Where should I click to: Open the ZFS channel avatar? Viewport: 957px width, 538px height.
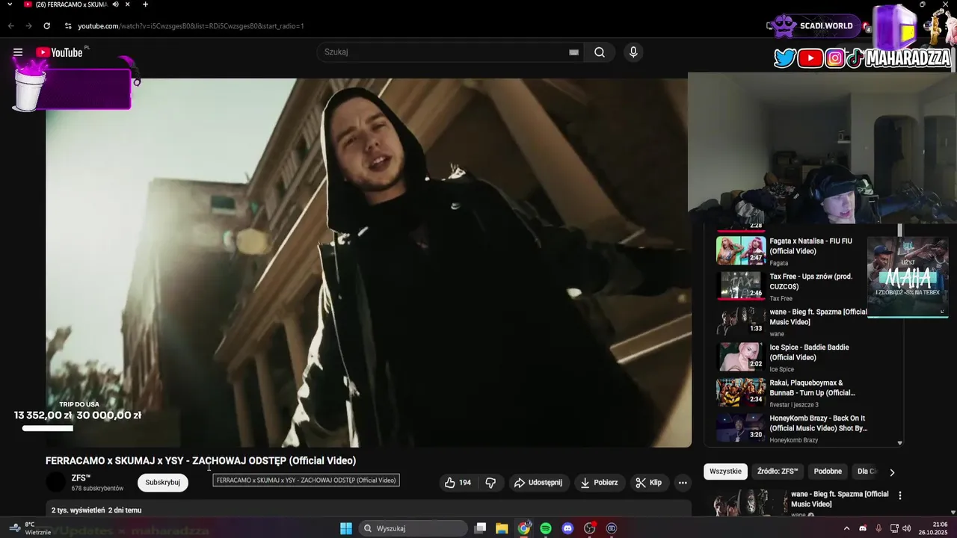tap(55, 483)
